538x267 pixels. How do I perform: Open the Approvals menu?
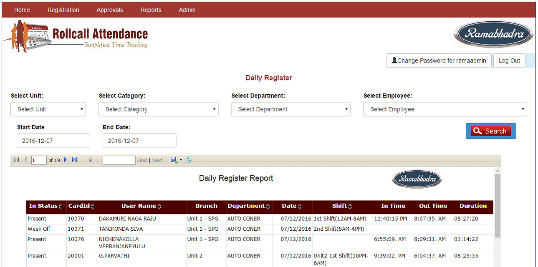[109, 10]
